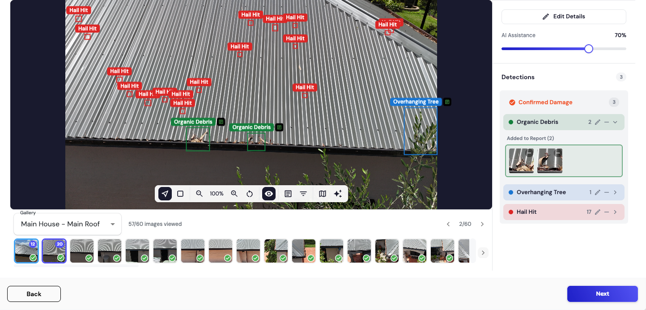Click the 'Added to Report (2)' label

(530, 138)
